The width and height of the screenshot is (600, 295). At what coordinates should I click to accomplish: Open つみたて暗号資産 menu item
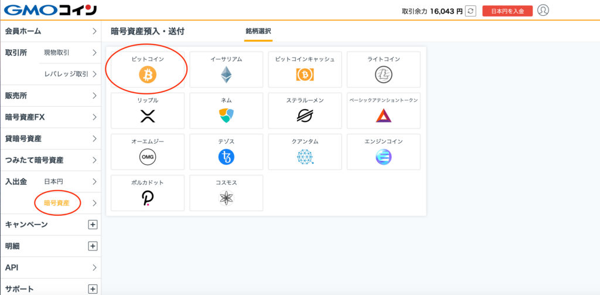tap(50, 160)
